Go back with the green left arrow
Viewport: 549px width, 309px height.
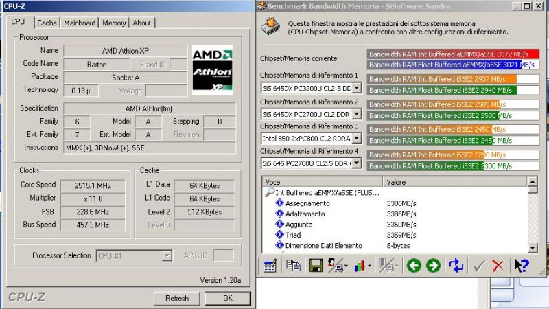tap(414, 266)
